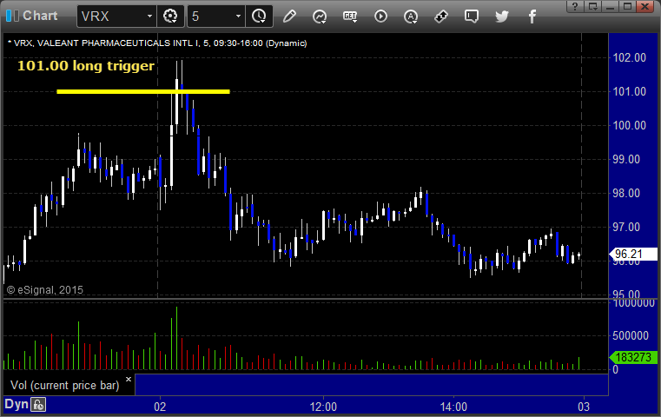Image resolution: width=661 pixels, height=417 pixels.
Task: Open the time template clock menu
Action: click(259, 17)
